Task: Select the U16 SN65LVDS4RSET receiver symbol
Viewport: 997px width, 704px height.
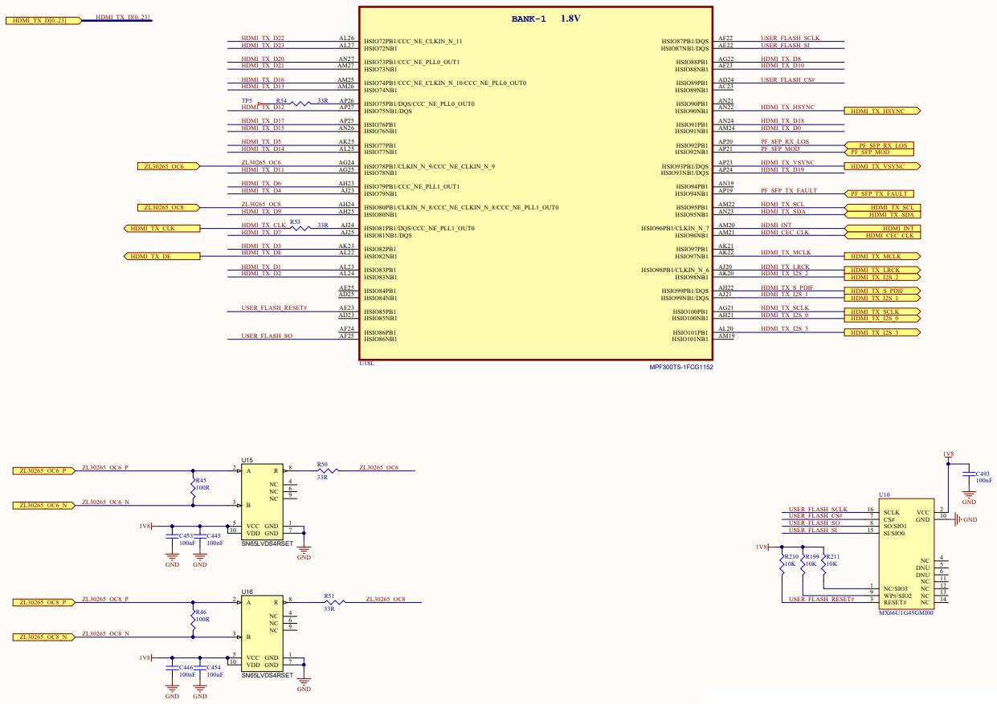Action: 263,634
